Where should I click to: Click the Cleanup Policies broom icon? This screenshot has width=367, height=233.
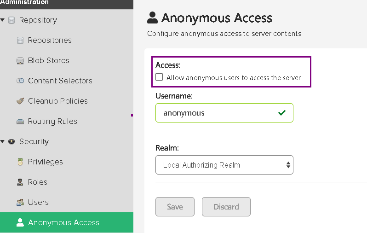click(x=20, y=101)
